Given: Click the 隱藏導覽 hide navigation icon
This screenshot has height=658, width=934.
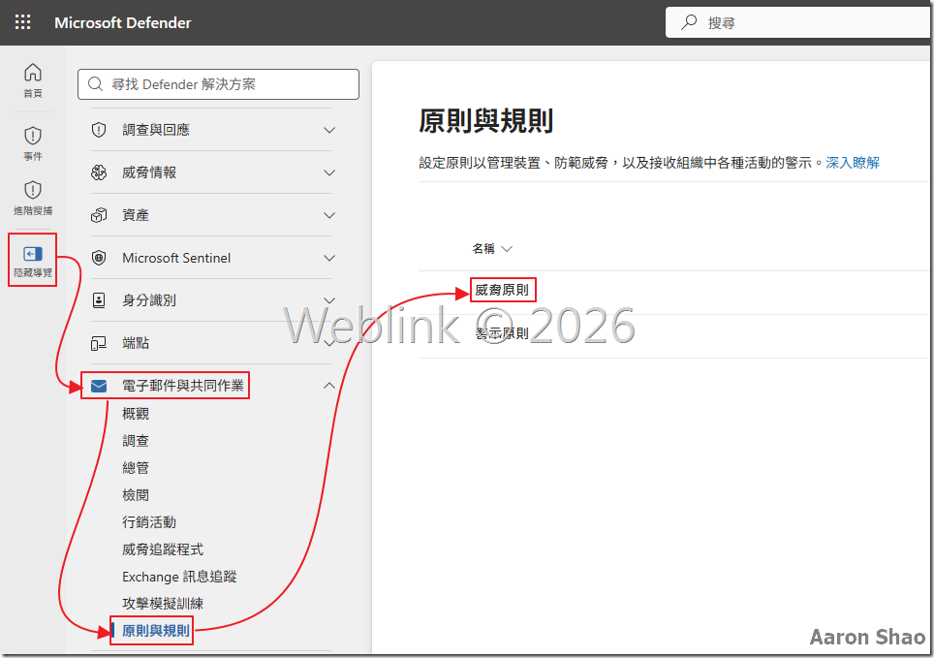Looking at the screenshot, I should tap(33, 254).
